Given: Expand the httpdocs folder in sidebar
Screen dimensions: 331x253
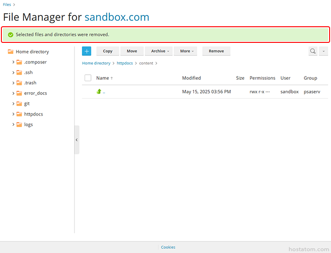Looking at the screenshot, I should [13, 114].
